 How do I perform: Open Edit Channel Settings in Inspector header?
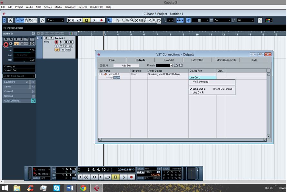click(x=33, y=34)
